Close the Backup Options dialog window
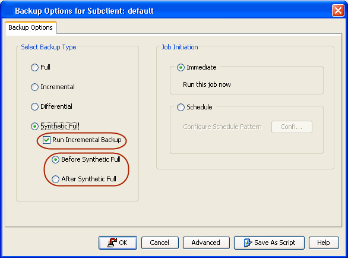Image resolution: width=348 pixels, height=258 pixels. (338, 10)
